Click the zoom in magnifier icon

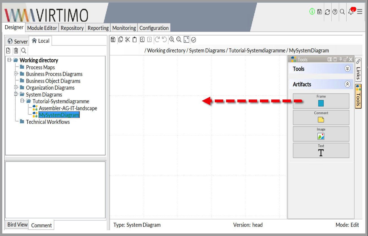[x=172, y=40]
